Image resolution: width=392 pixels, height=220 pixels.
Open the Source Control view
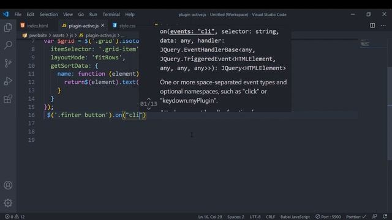click(x=8, y=63)
